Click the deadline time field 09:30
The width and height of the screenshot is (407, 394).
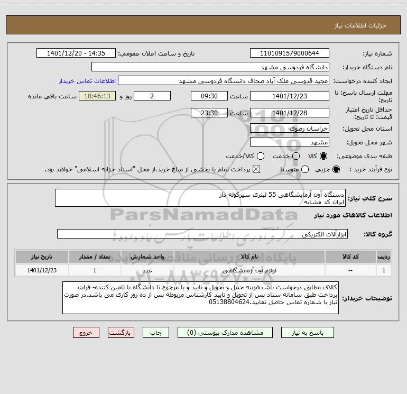pyautogui.click(x=209, y=96)
